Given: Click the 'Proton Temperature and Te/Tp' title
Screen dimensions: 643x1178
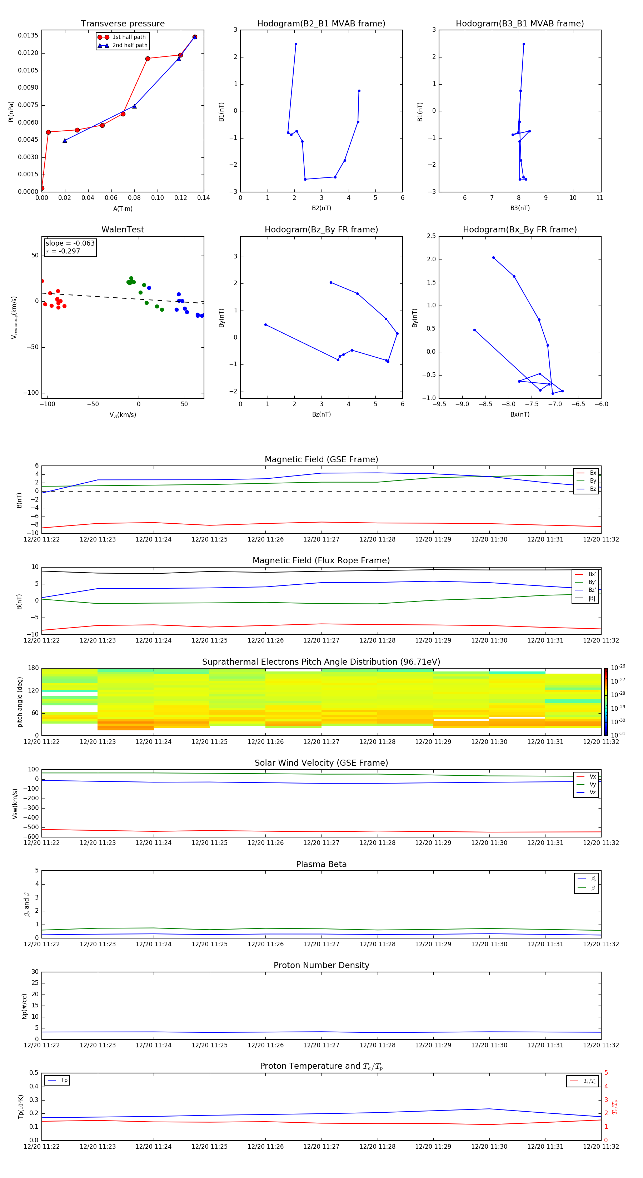Looking at the screenshot, I should click(321, 1067).
